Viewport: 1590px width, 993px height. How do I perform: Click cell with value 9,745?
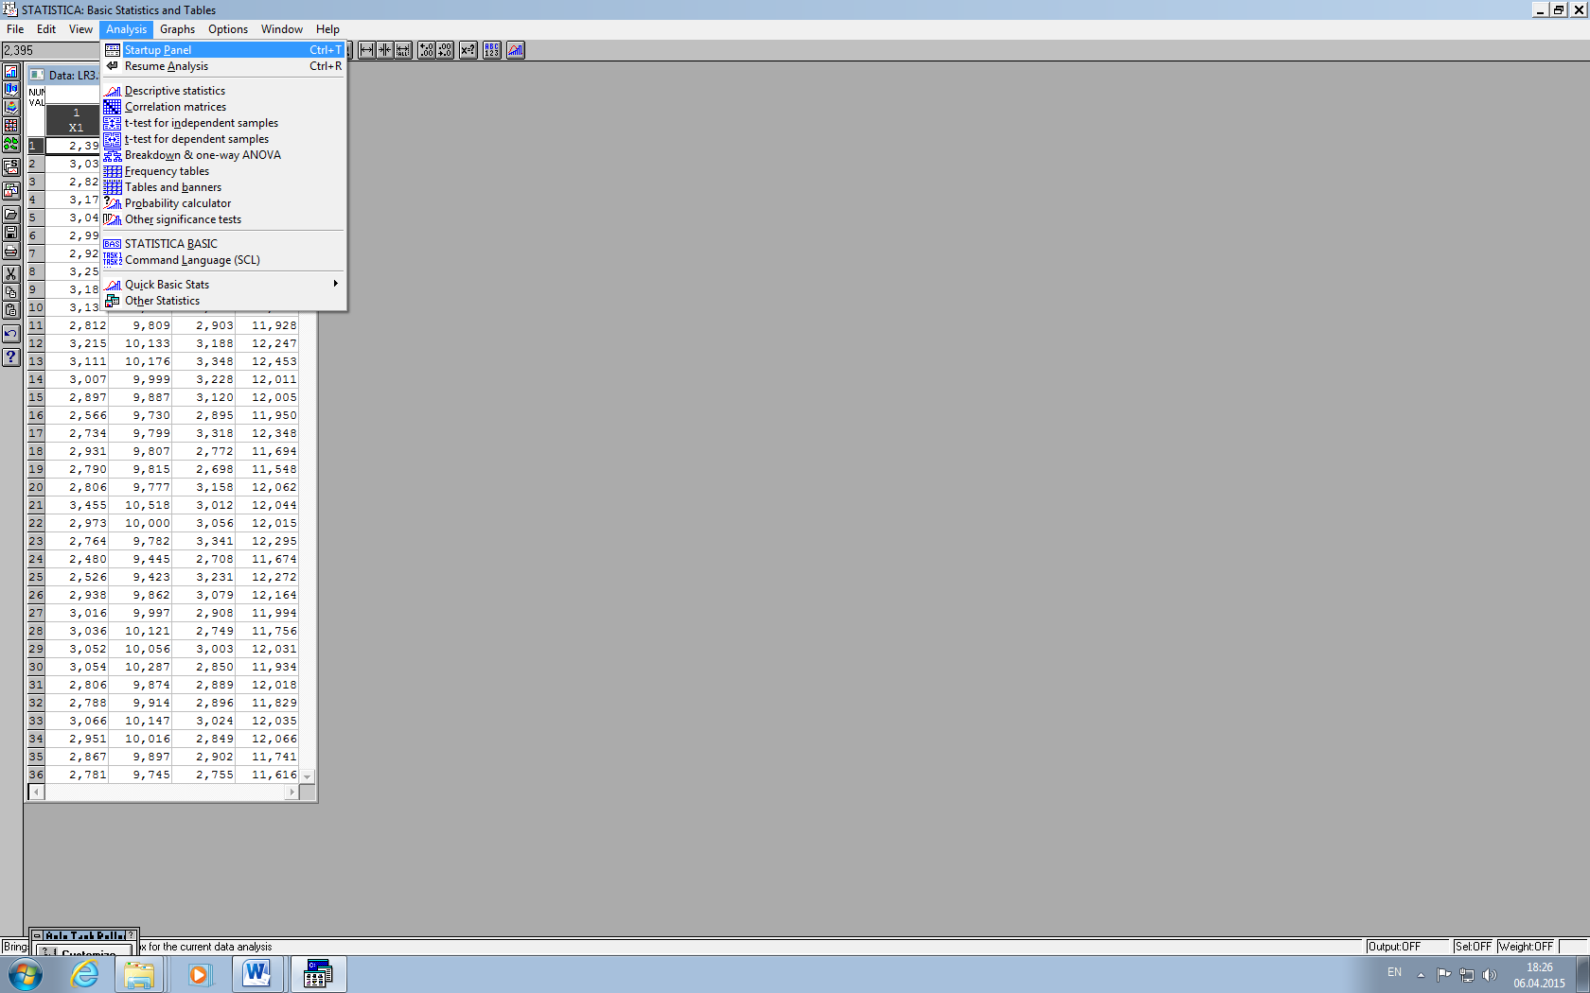point(140,775)
